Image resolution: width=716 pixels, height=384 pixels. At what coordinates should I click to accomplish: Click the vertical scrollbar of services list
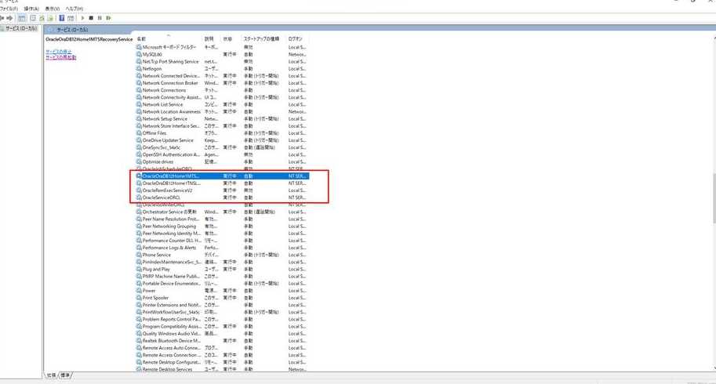pyautogui.click(x=714, y=198)
